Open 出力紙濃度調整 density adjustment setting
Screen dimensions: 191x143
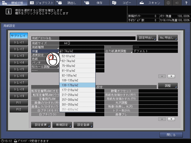(119, 51)
